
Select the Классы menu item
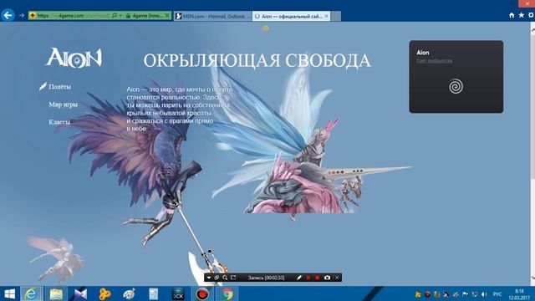[59, 122]
